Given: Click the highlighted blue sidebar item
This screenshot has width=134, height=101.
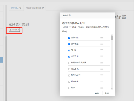Looking at the screenshot, I should (x=2, y=60).
